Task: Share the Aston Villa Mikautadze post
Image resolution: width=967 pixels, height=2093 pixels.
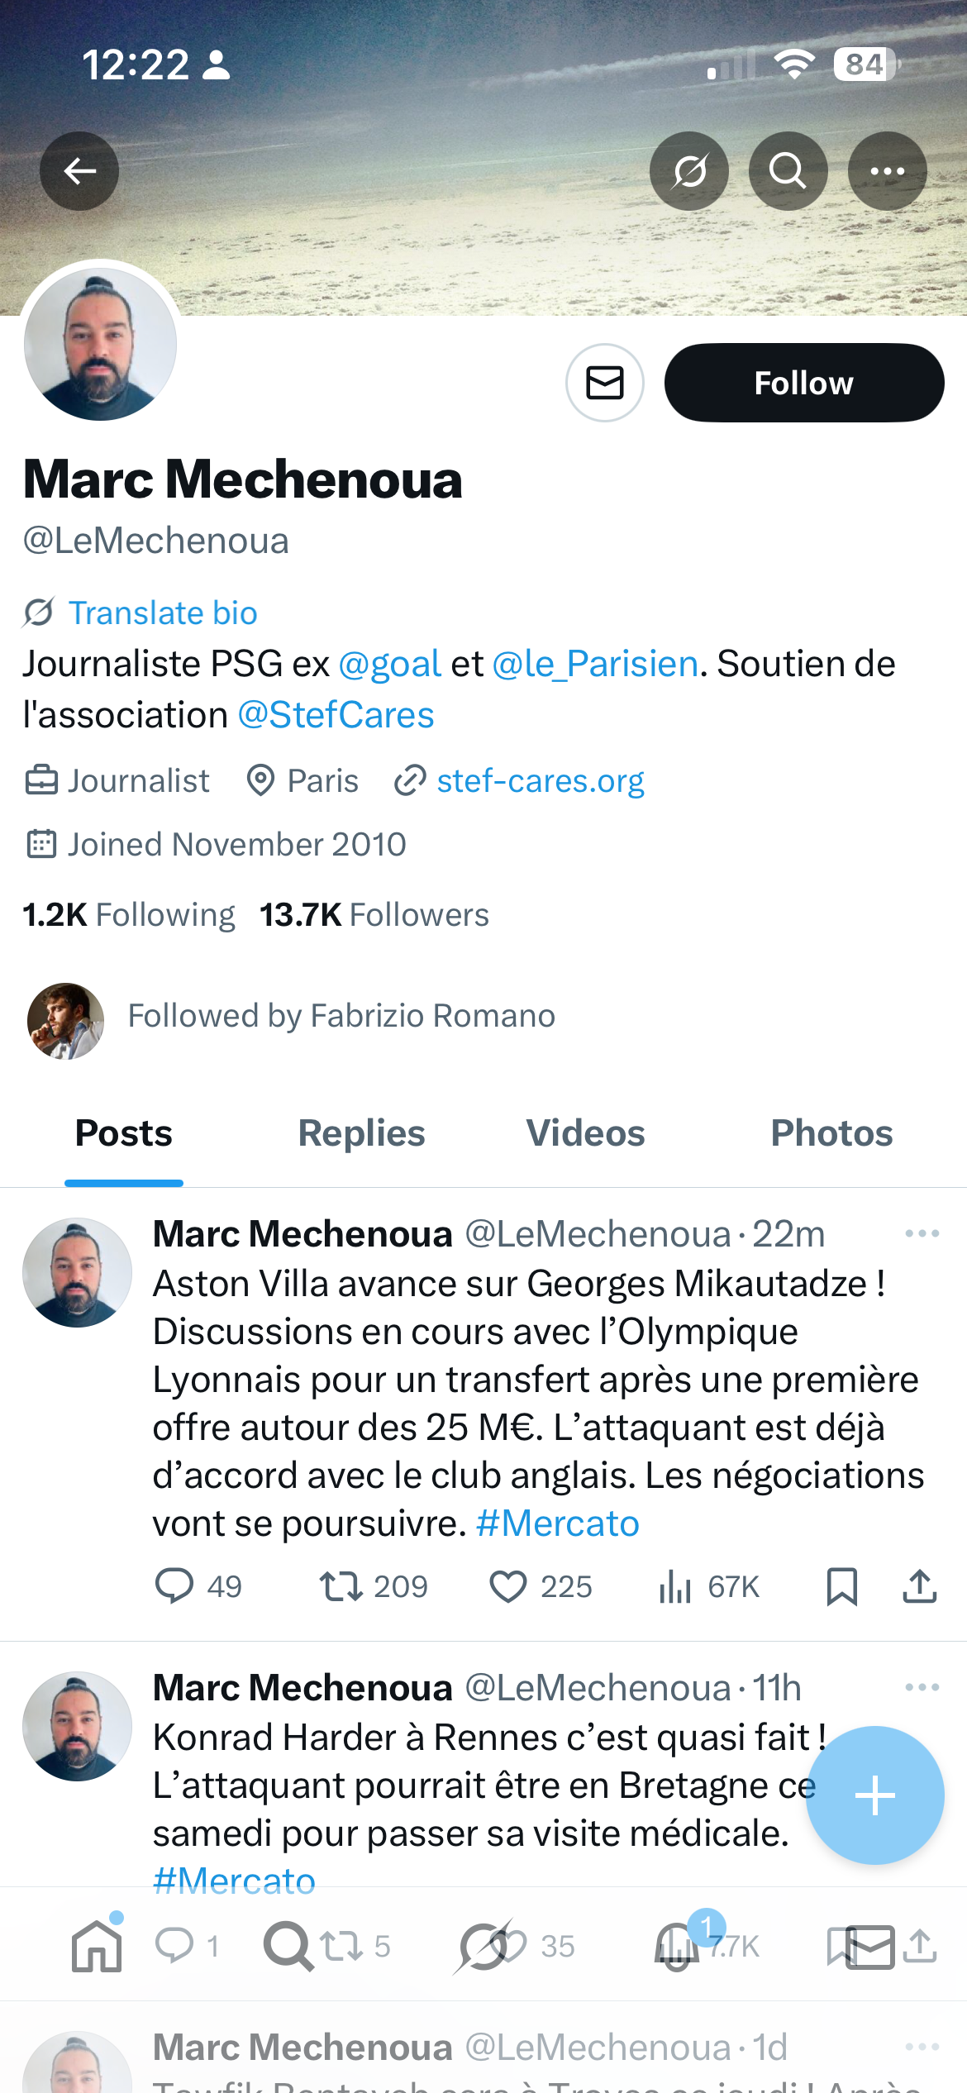Action: pos(919,1587)
